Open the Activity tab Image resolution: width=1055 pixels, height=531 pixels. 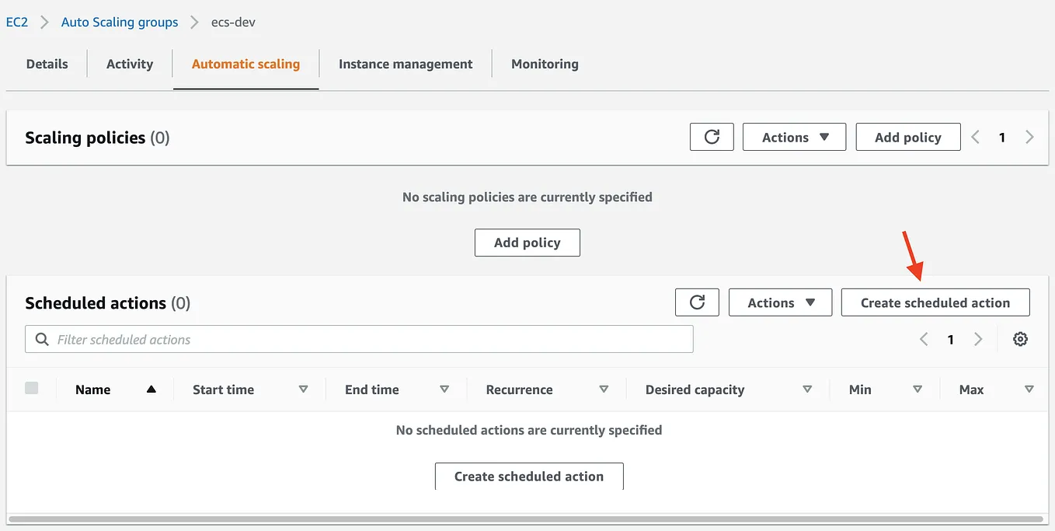[129, 64]
